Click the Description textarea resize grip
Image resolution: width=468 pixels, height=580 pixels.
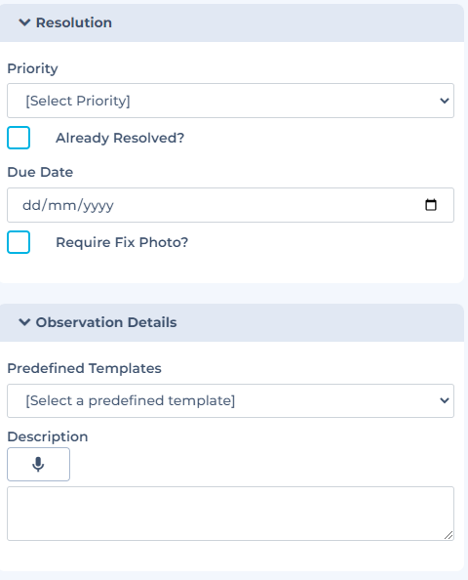point(448,535)
